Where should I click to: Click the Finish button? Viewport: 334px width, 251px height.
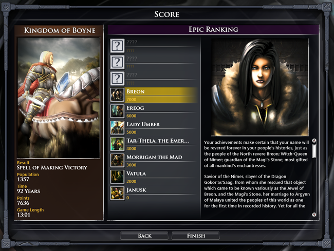pyautogui.click(x=196, y=236)
